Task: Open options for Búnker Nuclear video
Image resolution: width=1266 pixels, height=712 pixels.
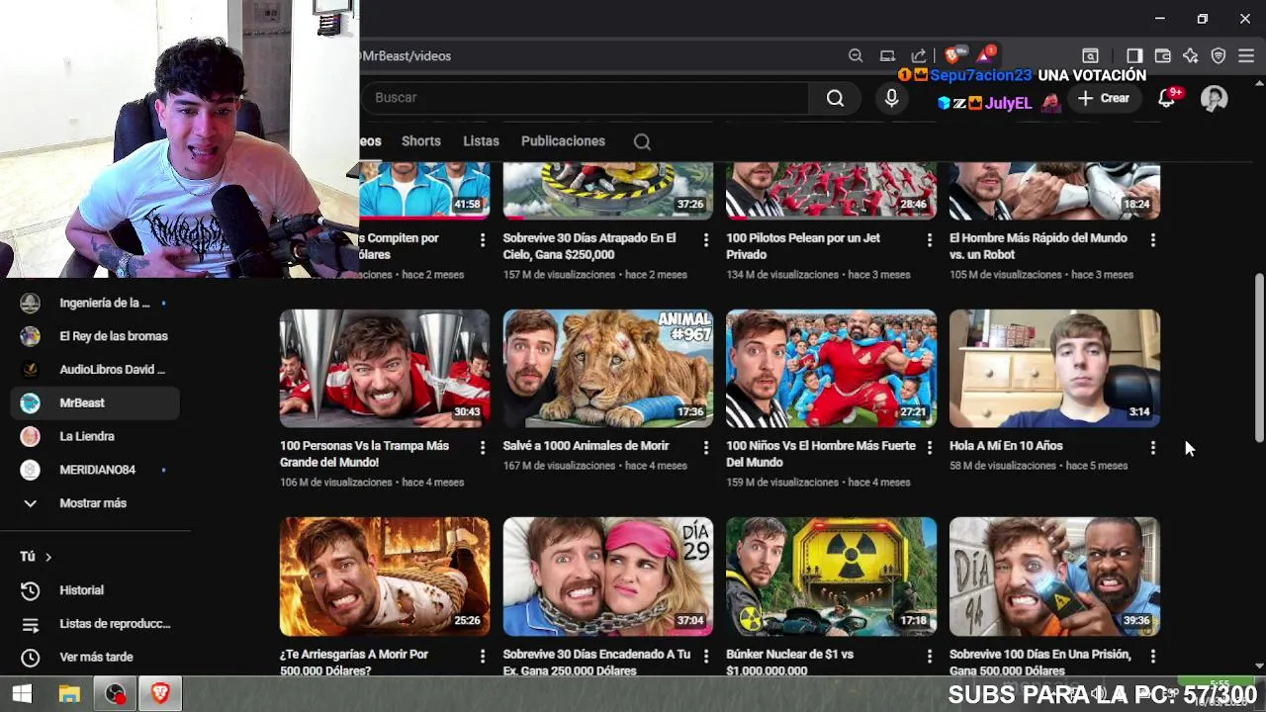Action: [929, 656]
